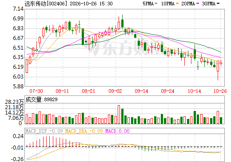Select the 10-14 date label
The width and height of the screenshot is (231, 162).
click(195, 91)
